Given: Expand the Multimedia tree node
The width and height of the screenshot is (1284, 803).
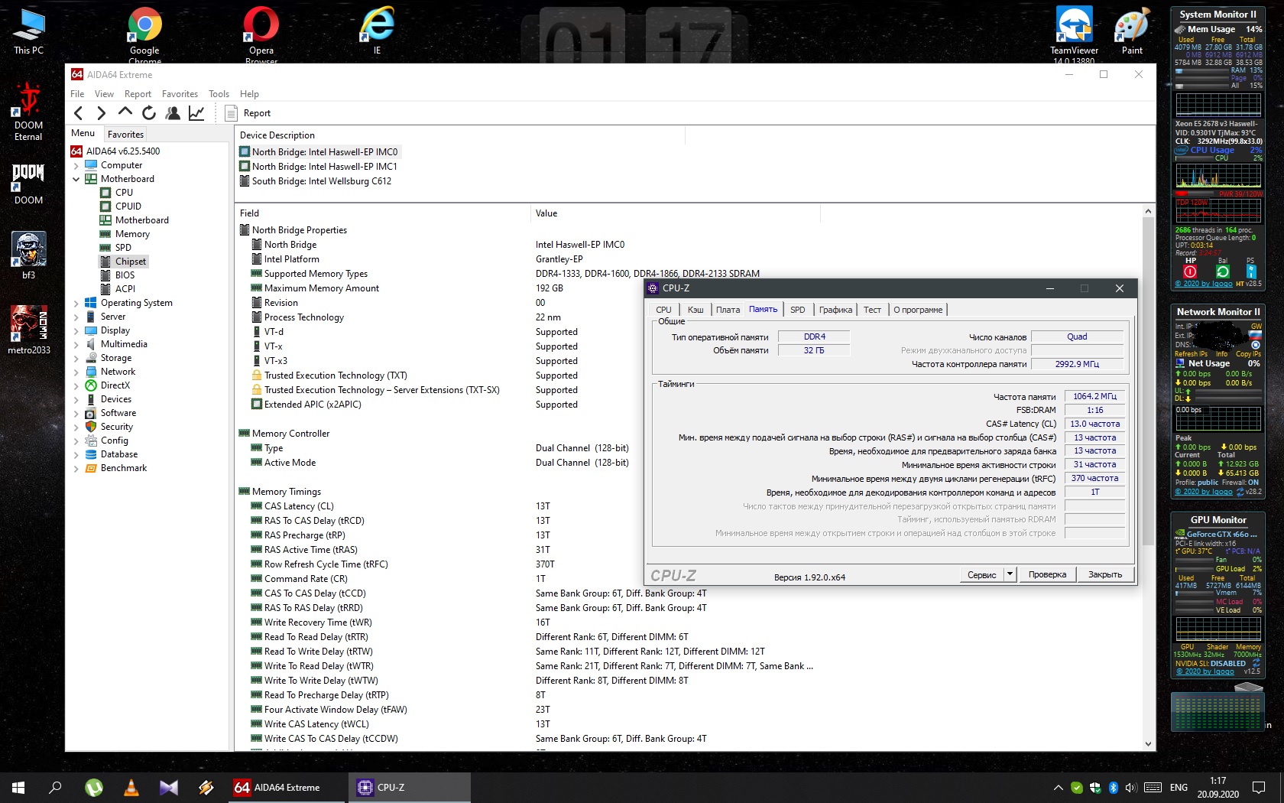Looking at the screenshot, I should [x=76, y=344].
